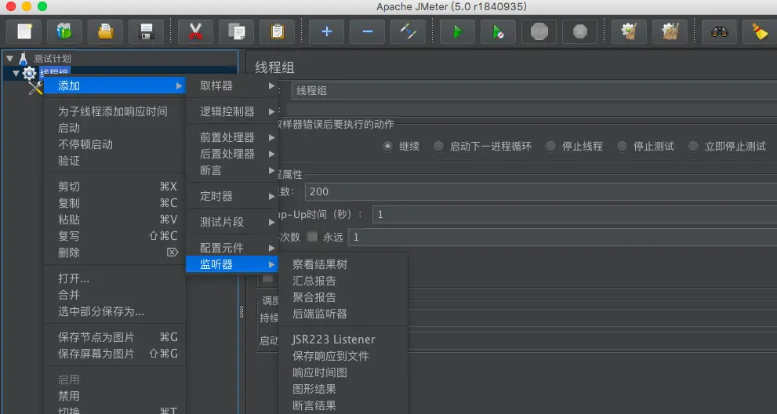The height and width of the screenshot is (414, 777).
Task: Click the Toggle enable/disable icon
Action: coord(408,31)
